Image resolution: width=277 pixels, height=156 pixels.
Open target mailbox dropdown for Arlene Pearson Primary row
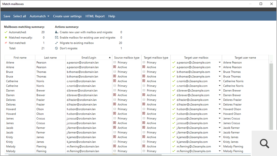click(220, 62)
